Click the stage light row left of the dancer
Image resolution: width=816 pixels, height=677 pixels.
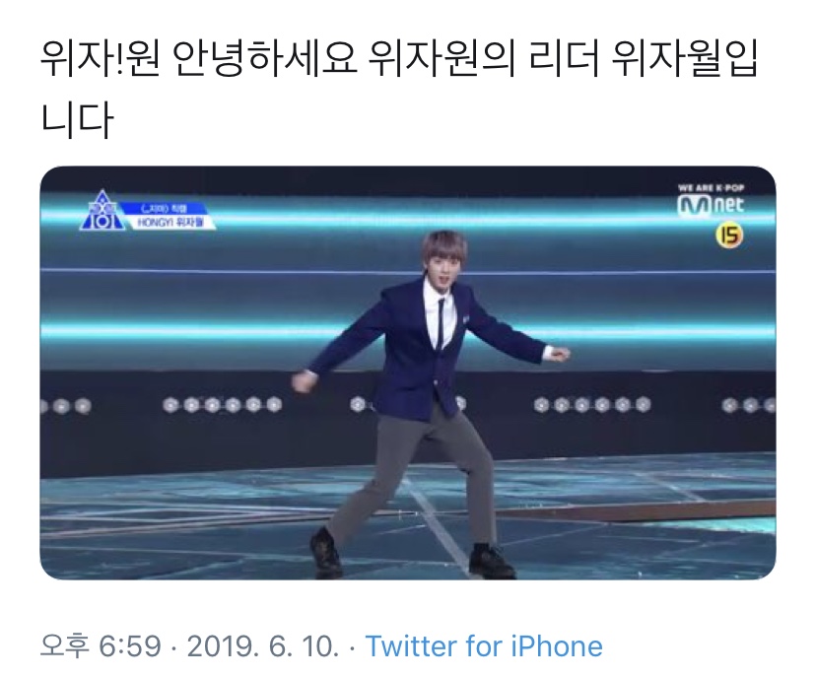pos(223,404)
